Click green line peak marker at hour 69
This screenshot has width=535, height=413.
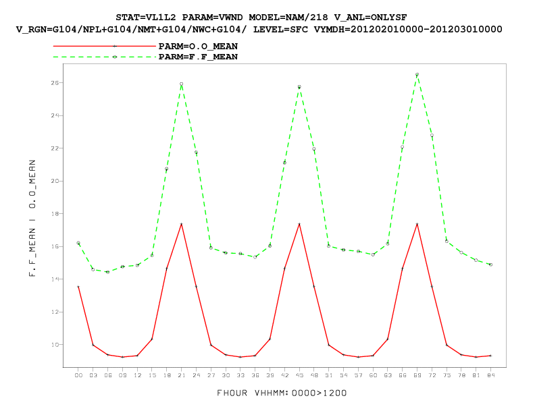(x=417, y=74)
